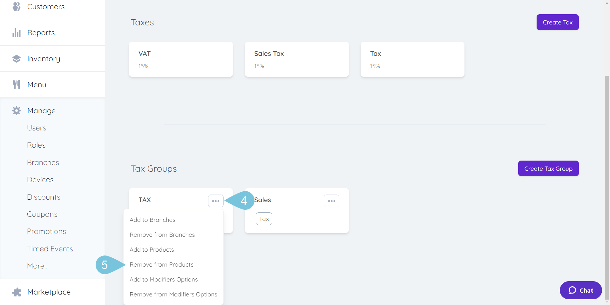610x305 pixels.
Task: Open the Discounts page link
Action: 44,197
